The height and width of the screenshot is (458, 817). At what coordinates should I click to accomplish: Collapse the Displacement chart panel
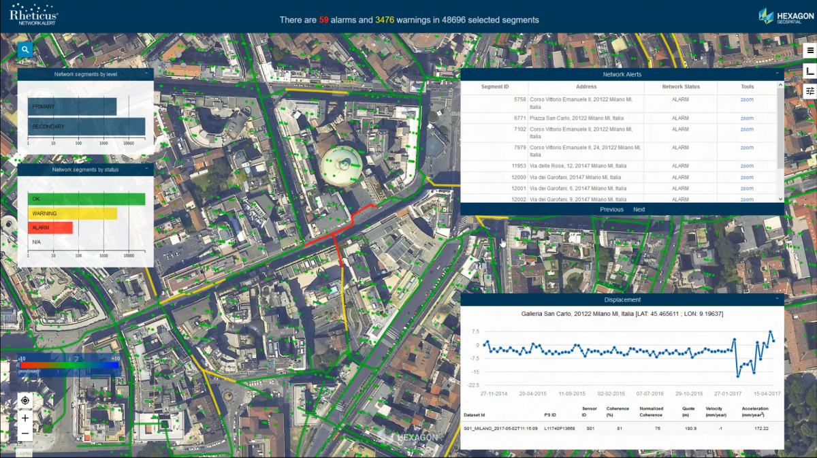(777, 299)
